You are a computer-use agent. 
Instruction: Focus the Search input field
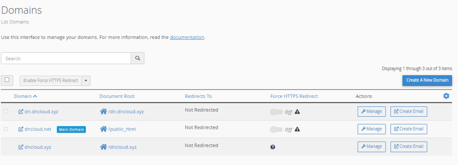tap(66, 58)
